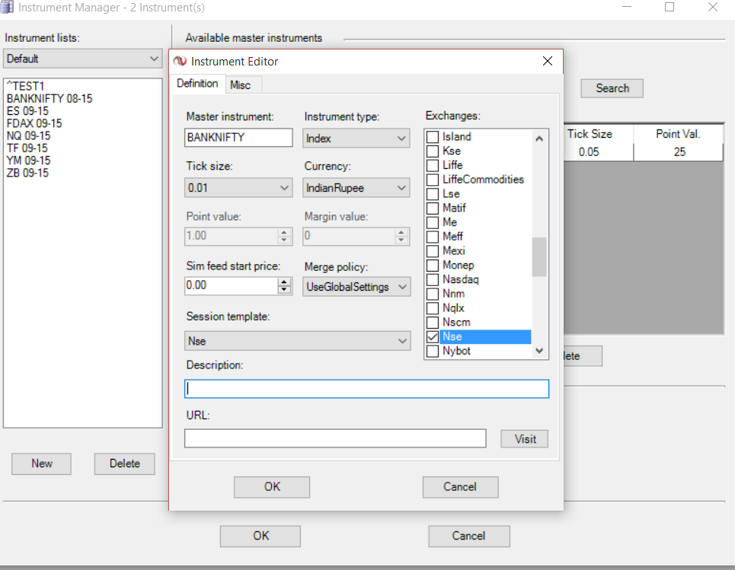Enable the Nqlx exchange checkbox
Image resolution: width=735 pixels, height=570 pixels.
click(x=433, y=308)
